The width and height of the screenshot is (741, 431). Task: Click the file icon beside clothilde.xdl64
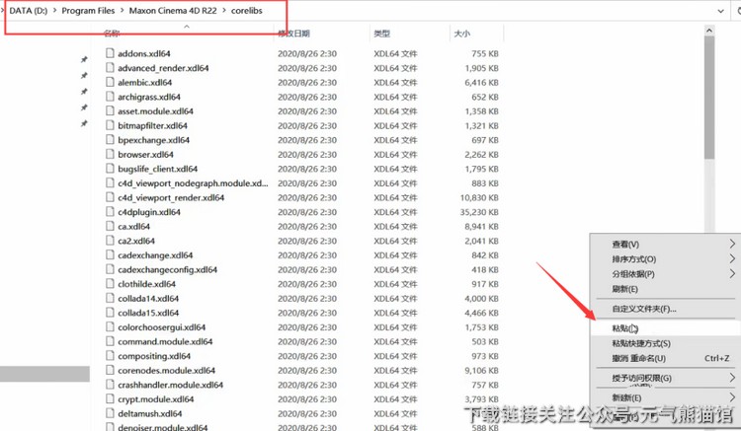(110, 284)
